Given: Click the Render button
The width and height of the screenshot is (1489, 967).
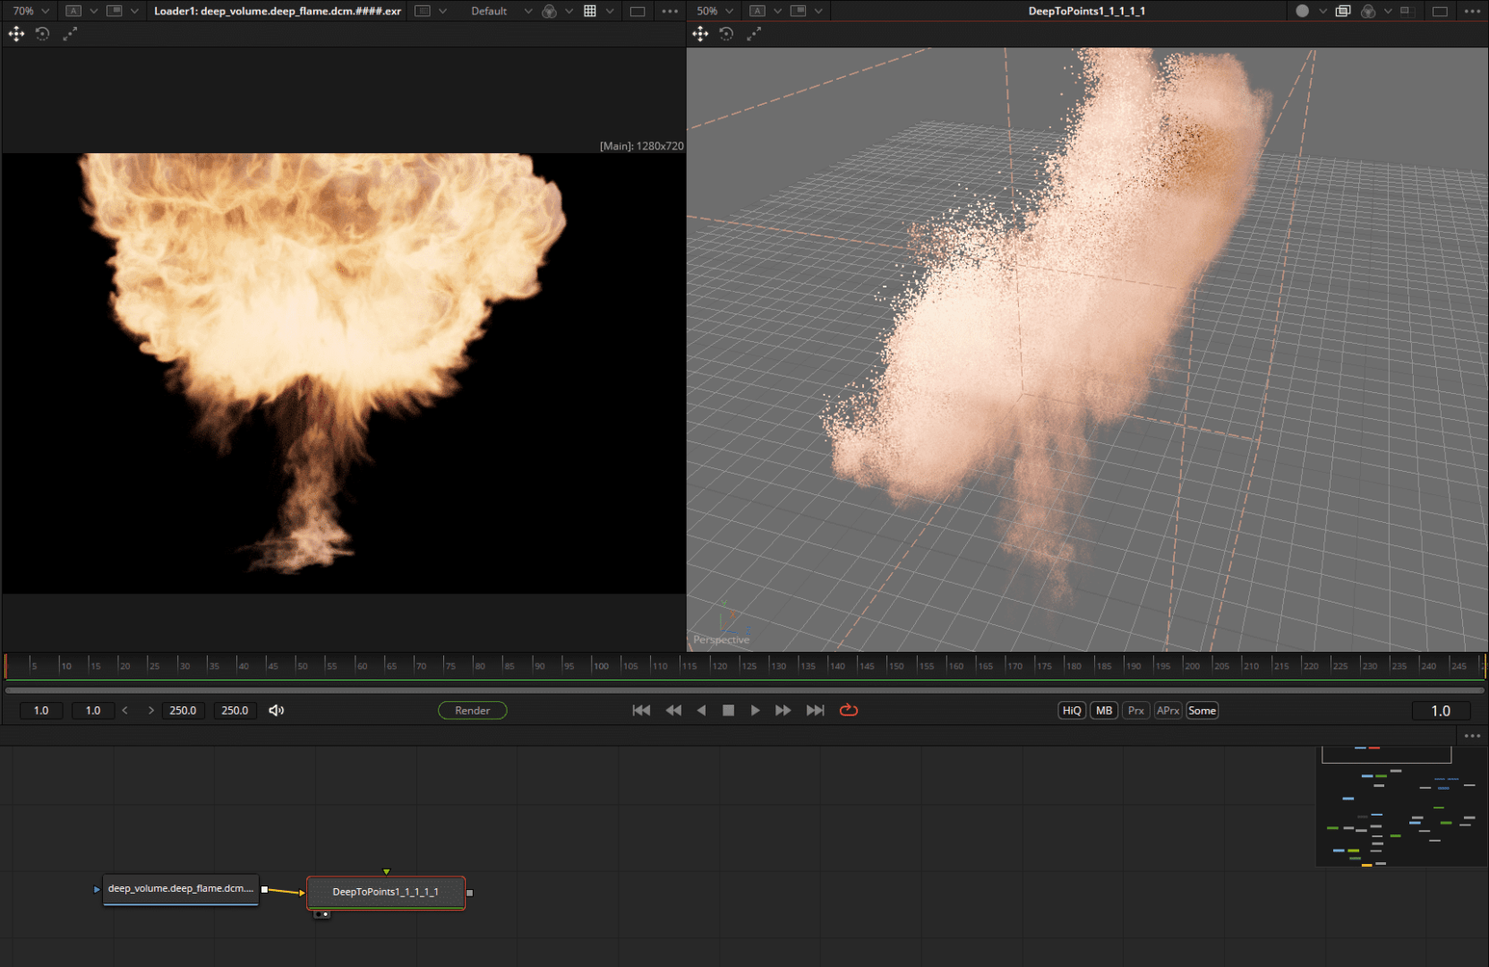Looking at the screenshot, I should pyautogui.click(x=472, y=710).
